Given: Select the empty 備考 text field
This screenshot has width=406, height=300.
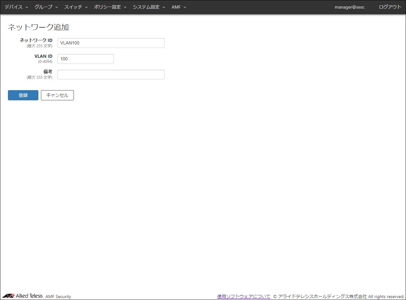Looking at the screenshot, I should [111, 75].
